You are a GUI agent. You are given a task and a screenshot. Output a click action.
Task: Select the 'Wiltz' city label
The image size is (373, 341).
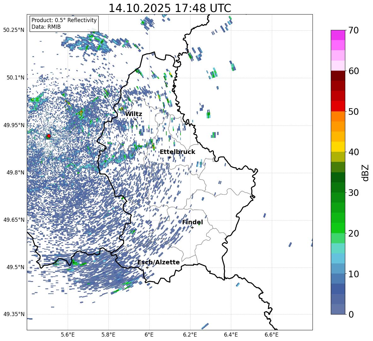(x=134, y=114)
